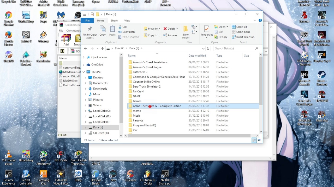Viewport: 334px width, 187px height.
Task: Select Local Disk (D:) in navigation pane
Action: point(102,116)
